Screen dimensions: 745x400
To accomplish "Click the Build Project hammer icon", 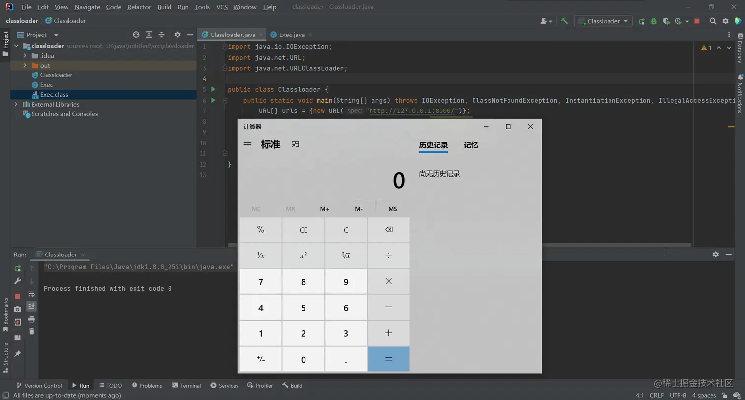I will tap(565, 21).
